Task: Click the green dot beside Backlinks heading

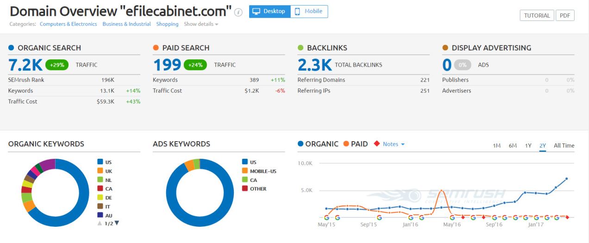Action: (301, 48)
